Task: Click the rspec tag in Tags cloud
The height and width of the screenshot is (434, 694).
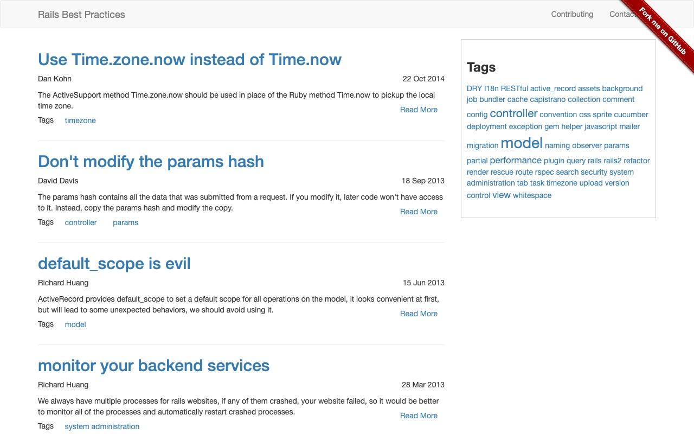Action: click(544, 172)
